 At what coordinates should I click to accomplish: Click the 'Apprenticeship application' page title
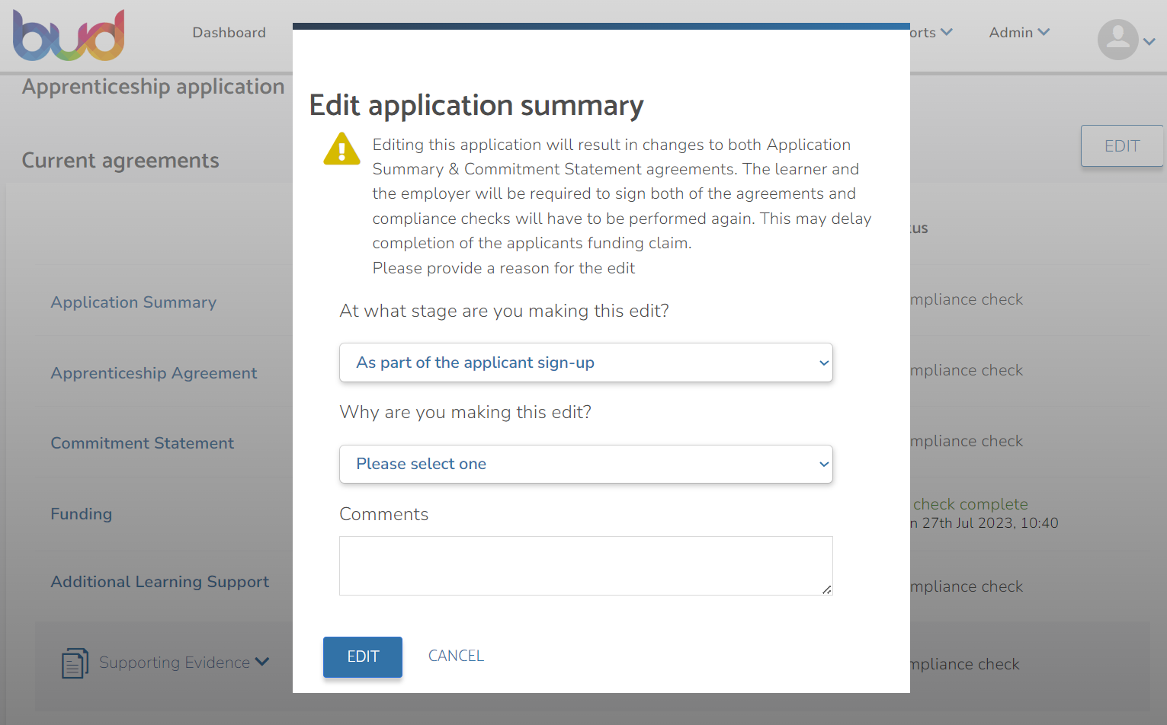click(153, 87)
